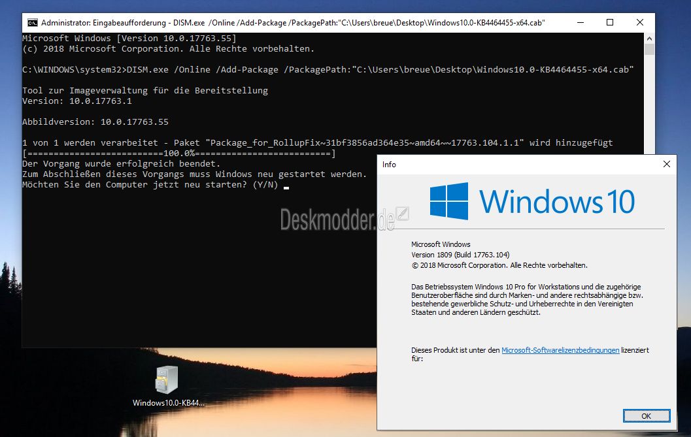Screen dimensions: 691x437
Task: Maximize the Eingabeaufforderung window
Action: (610, 22)
